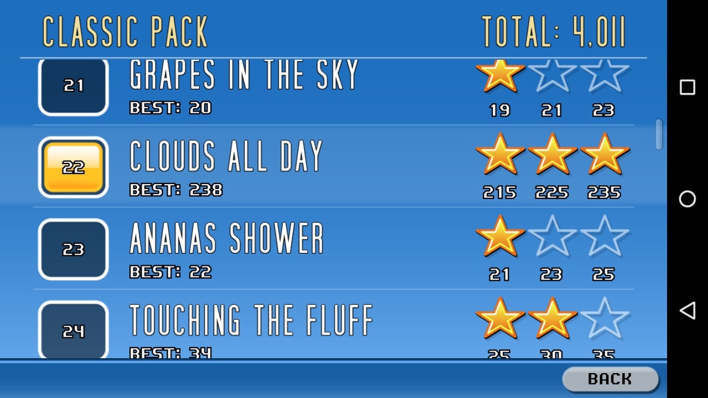The height and width of the screenshot is (398, 708).
Task: Click the level list scrollbar handle
Action: (x=659, y=134)
